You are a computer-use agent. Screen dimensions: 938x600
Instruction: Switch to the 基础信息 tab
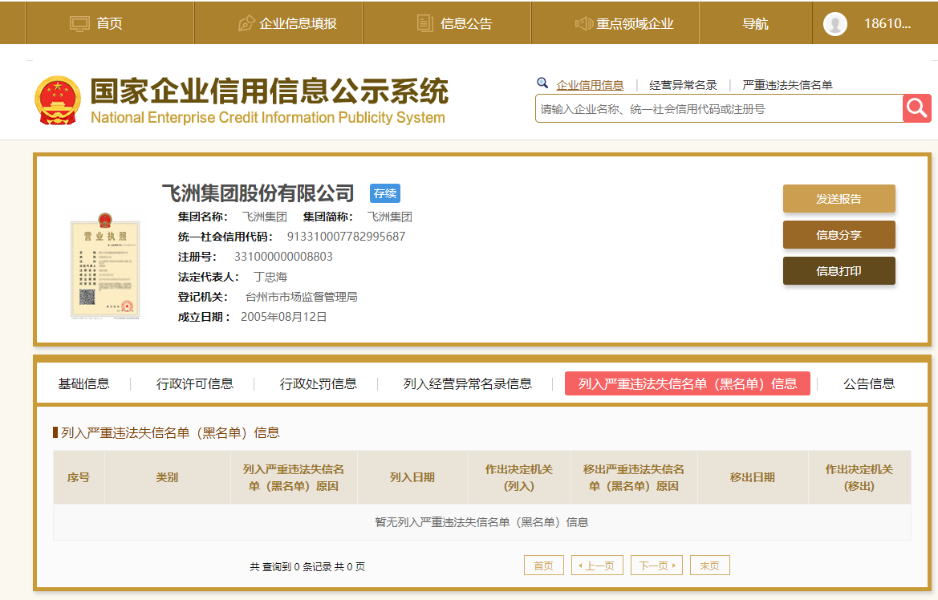[x=83, y=383]
